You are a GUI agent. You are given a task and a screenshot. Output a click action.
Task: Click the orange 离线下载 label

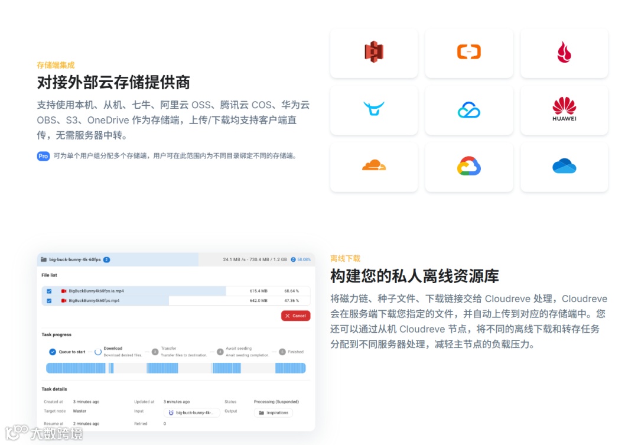(346, 258)
